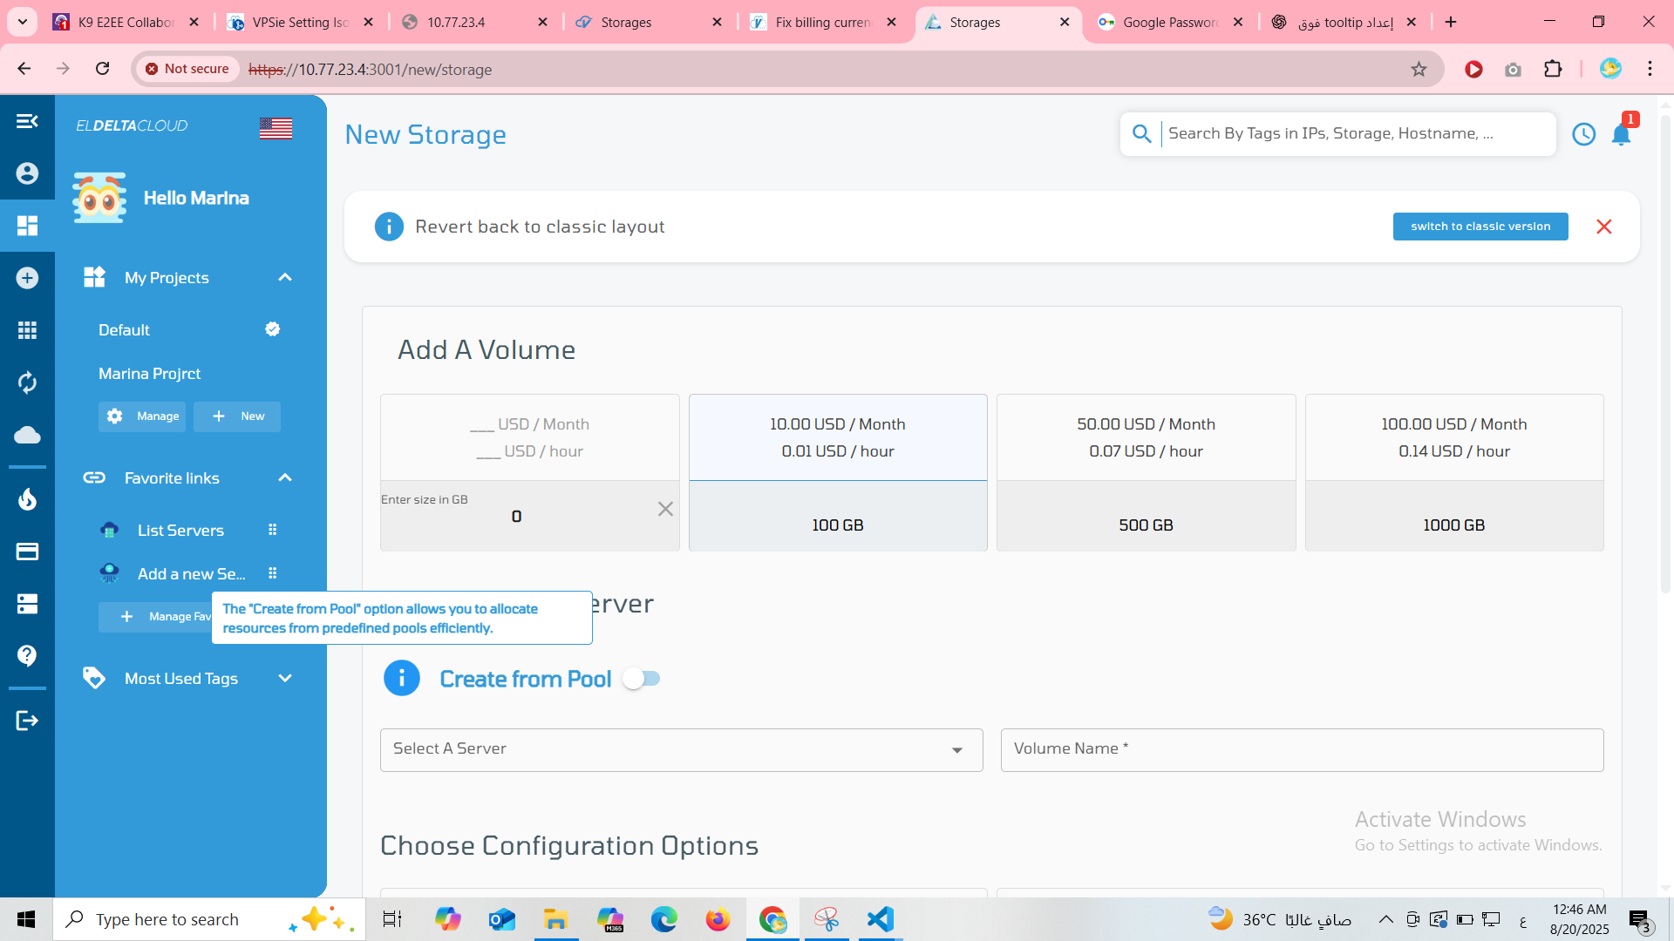This screenshot has height=941, width=1674.
Task: Click the notification bell icon
Action: pyautogui.click(x=1621, y=134)
